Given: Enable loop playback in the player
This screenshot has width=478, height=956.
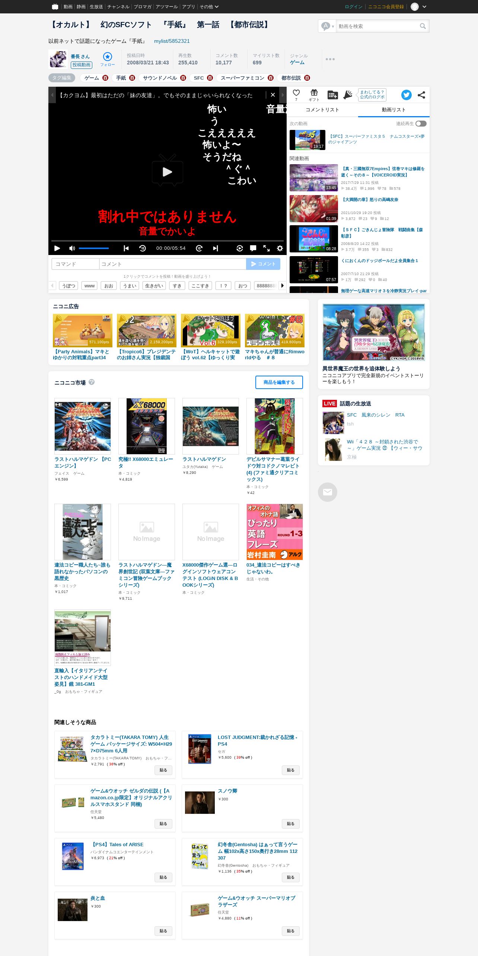Looking at the screenshot, I should pos(240,248).
